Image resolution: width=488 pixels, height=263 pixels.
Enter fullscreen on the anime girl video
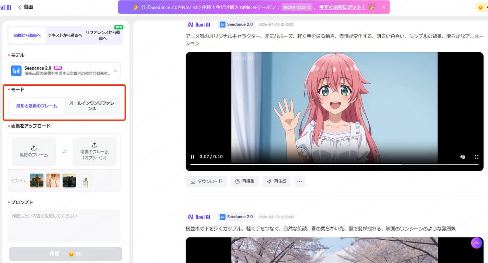(x=477, y=157)
